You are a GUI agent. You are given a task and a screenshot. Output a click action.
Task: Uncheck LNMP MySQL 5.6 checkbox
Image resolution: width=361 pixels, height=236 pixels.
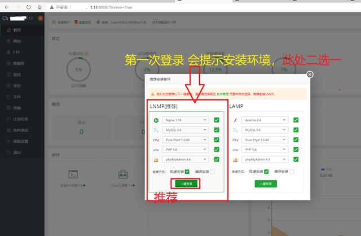(217, 130)
